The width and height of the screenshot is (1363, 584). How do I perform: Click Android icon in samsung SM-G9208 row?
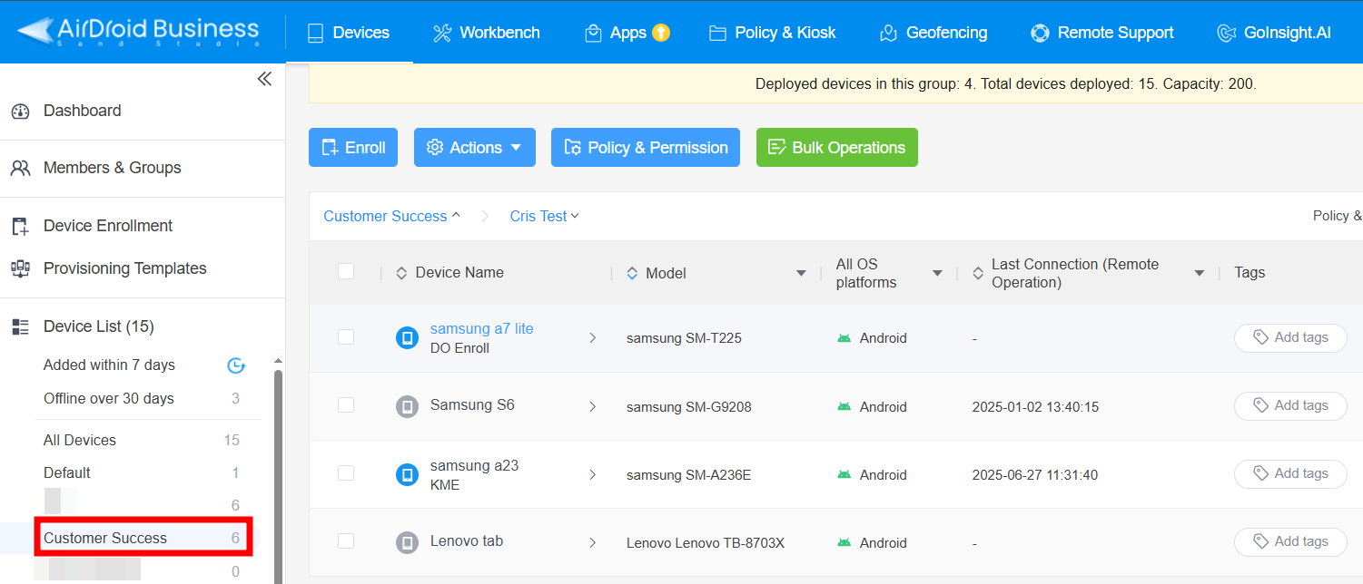pyautogui.click(x=844, y=407)
